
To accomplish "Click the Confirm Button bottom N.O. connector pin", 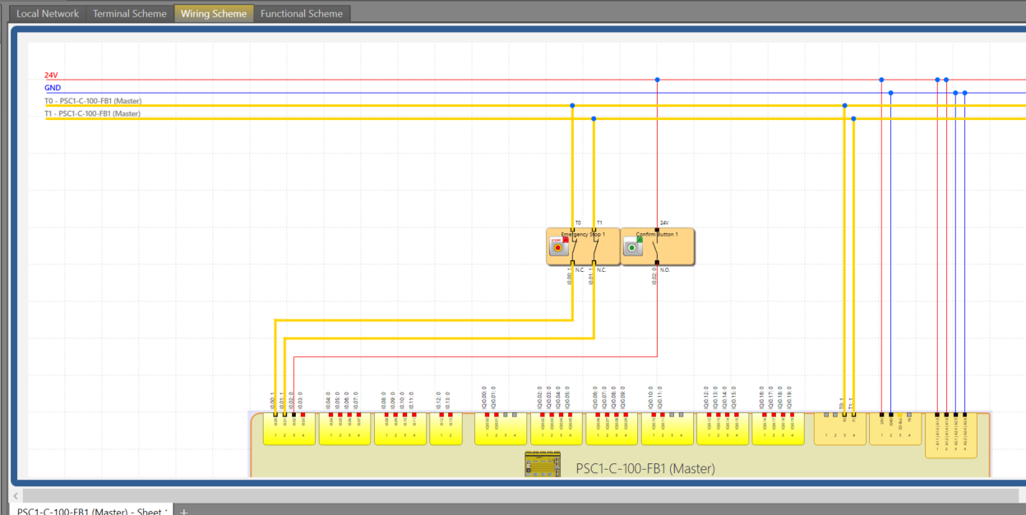I will tap(657, 263).
